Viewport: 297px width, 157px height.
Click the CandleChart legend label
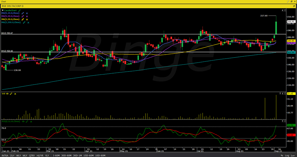[x=10, y=10]
